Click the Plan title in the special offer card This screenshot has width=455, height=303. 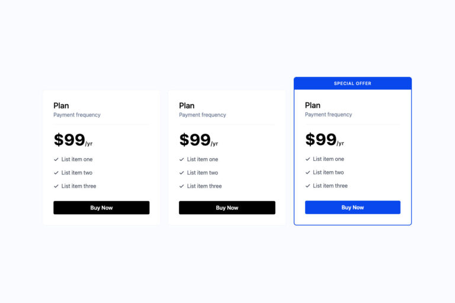coord(313,105)
